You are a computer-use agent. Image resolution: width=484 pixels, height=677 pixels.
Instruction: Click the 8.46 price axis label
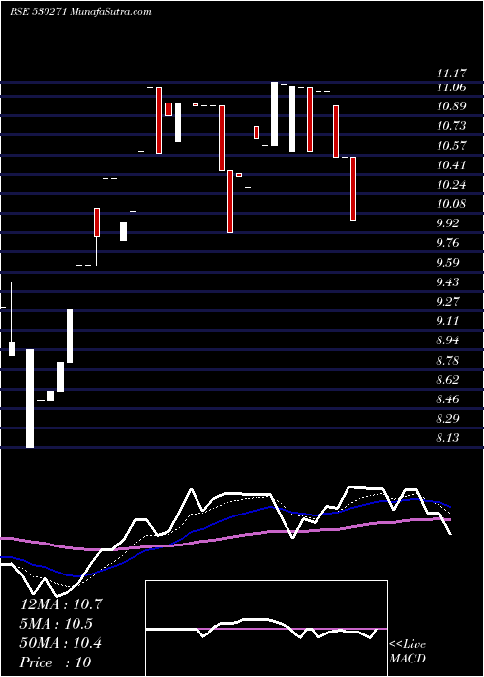click(447, 399)
